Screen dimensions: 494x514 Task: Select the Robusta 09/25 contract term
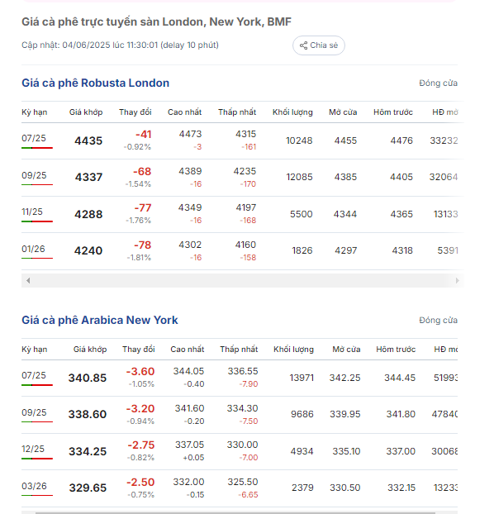click(34, 175)
